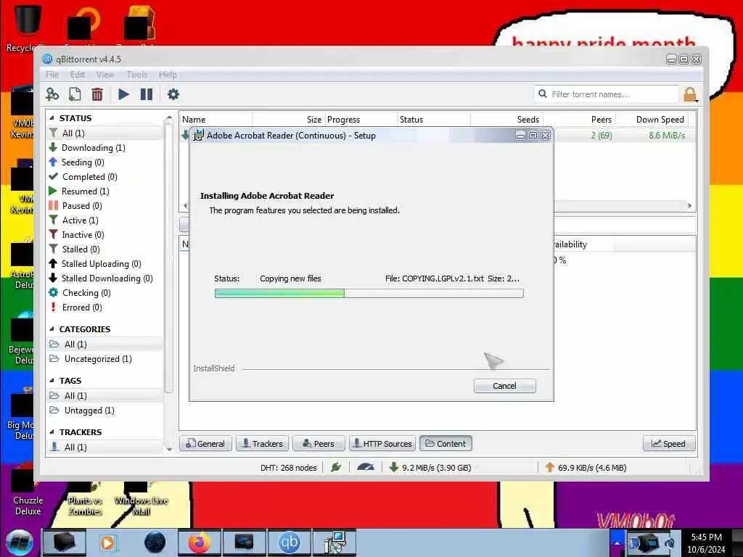Select Active (1) status filter
The height and width of the screenshot is (557, 743).
(x=80, y=220)
